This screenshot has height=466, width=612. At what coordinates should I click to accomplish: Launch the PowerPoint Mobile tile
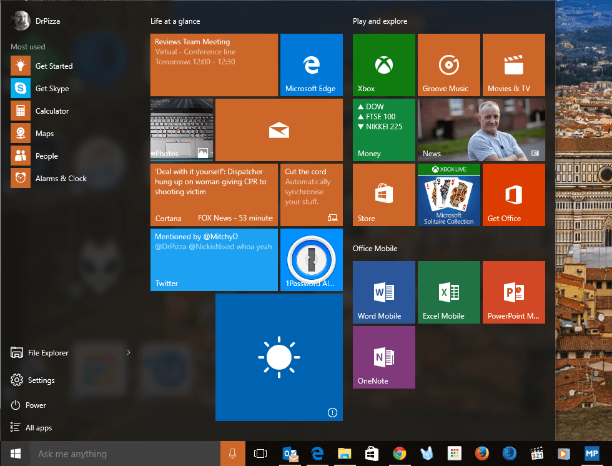tap(513, 292)
